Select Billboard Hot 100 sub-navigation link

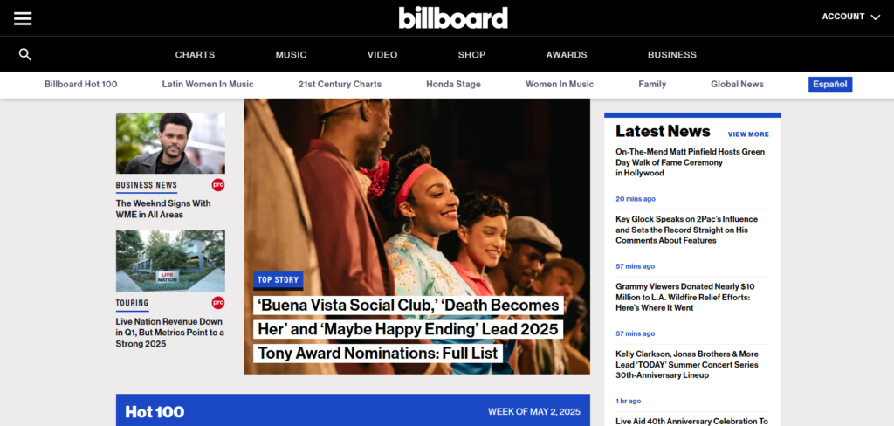[x=81, y=84]
